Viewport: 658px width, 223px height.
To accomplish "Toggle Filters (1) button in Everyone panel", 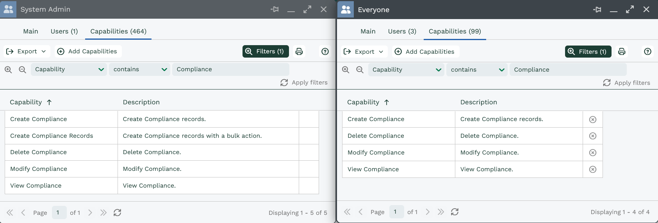I will click(x=588, y=52).
